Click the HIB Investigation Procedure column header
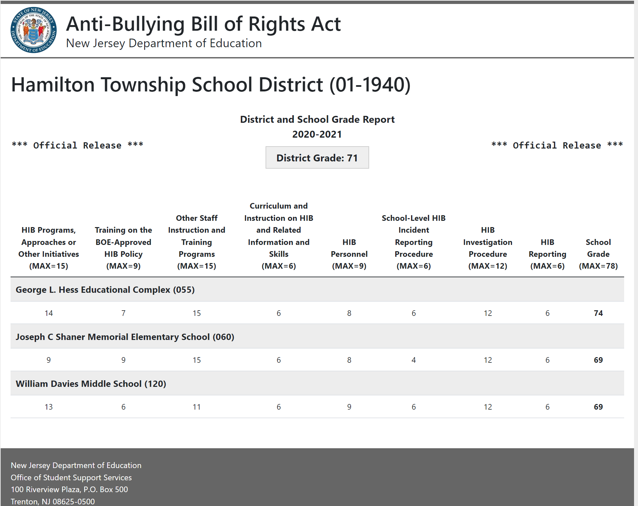Viewport: 638px width, 506px height. coord(488,248)
